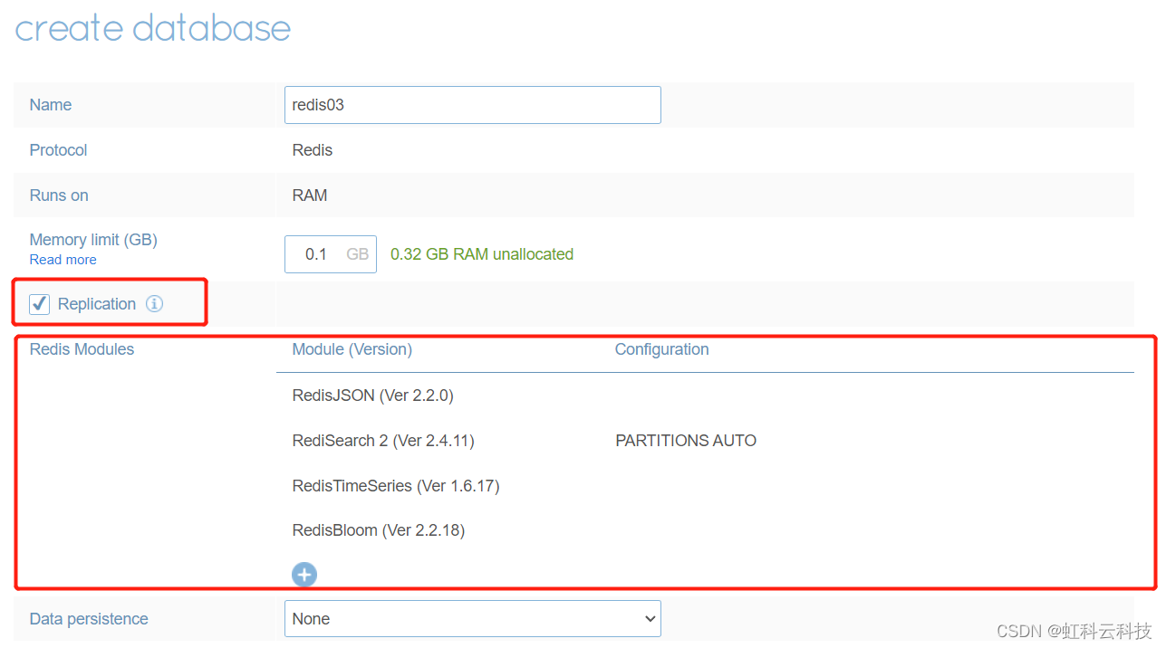Click the Memory limit GB input
Screen dimensions: 1166x648
(x=330, y=254)
